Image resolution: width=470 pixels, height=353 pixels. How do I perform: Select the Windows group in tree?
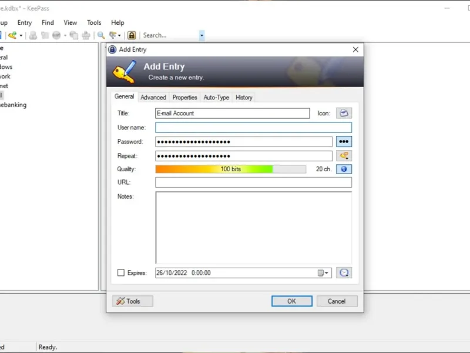tap(6, 67)
